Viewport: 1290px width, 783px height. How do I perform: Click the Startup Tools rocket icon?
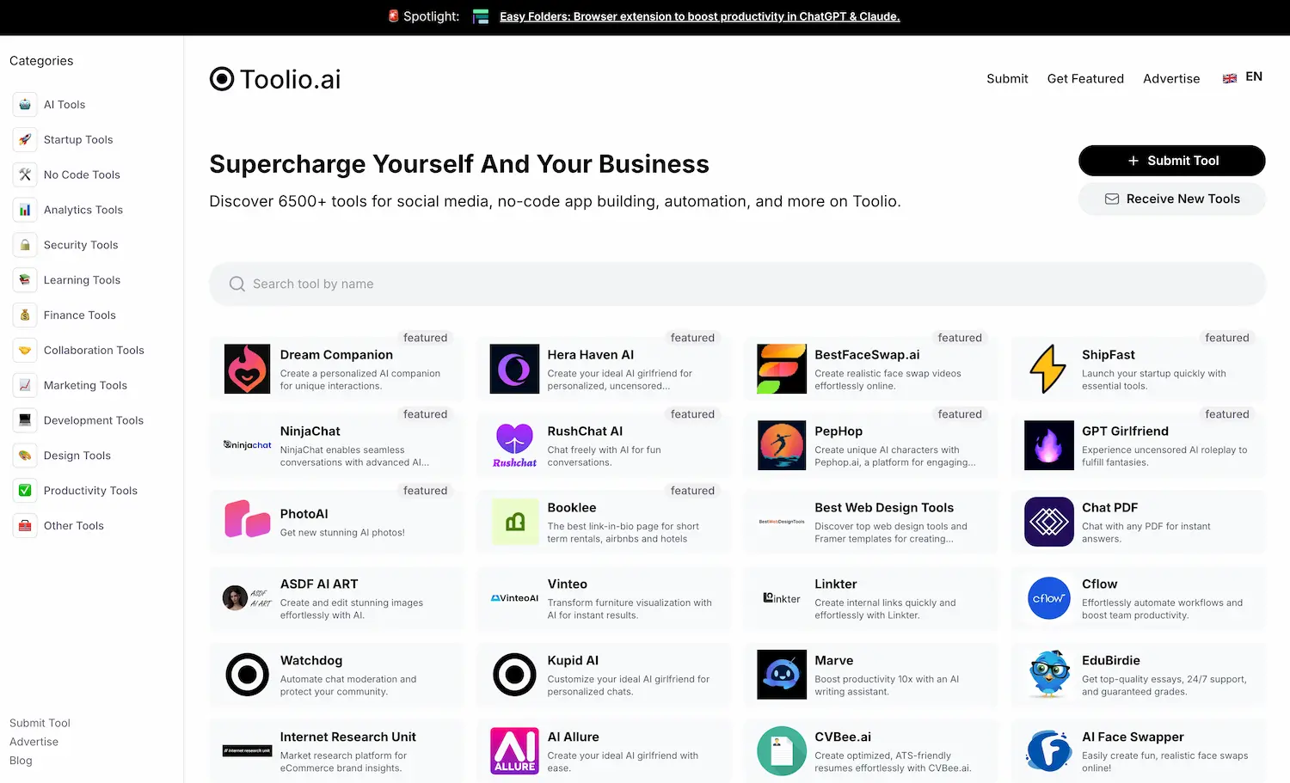[x=25, y=140]
